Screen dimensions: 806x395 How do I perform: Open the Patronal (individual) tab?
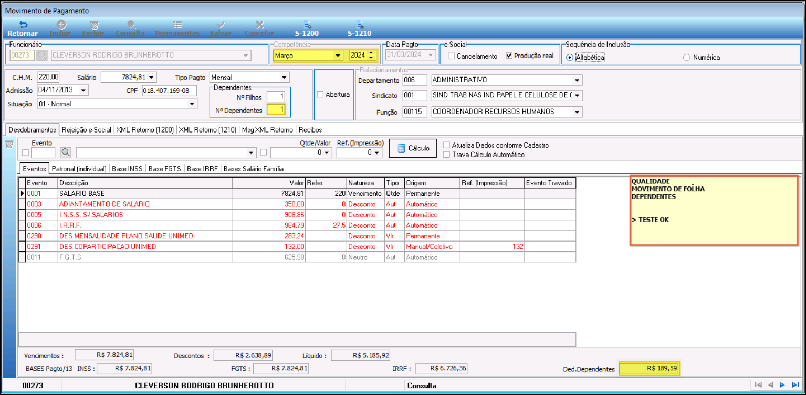tap(79, 169)
